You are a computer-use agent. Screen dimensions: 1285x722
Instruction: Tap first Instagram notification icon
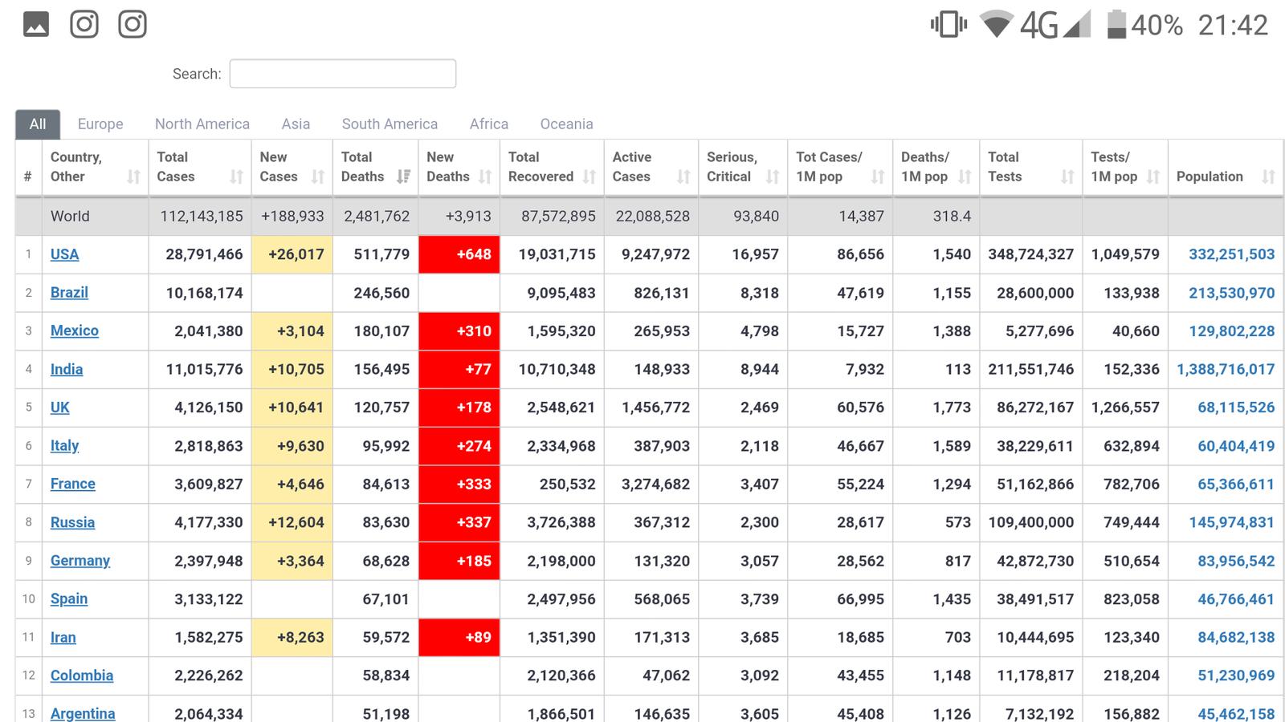(84, 25)
